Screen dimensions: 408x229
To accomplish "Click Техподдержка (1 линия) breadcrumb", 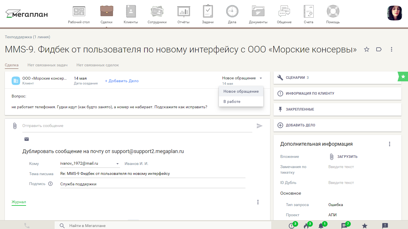I will click(27, 37).
